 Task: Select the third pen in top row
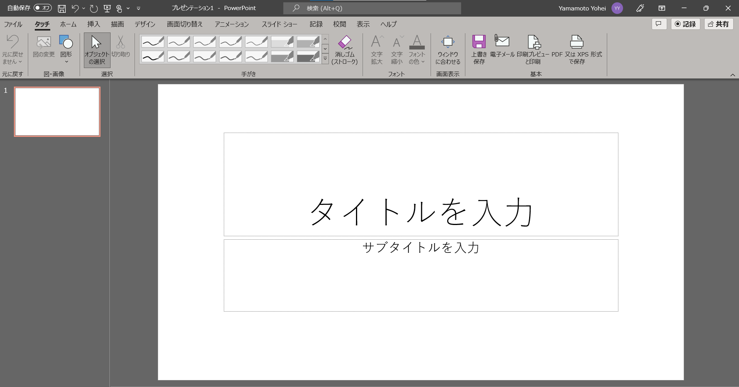pyautogui.click(x=204, y=41)
